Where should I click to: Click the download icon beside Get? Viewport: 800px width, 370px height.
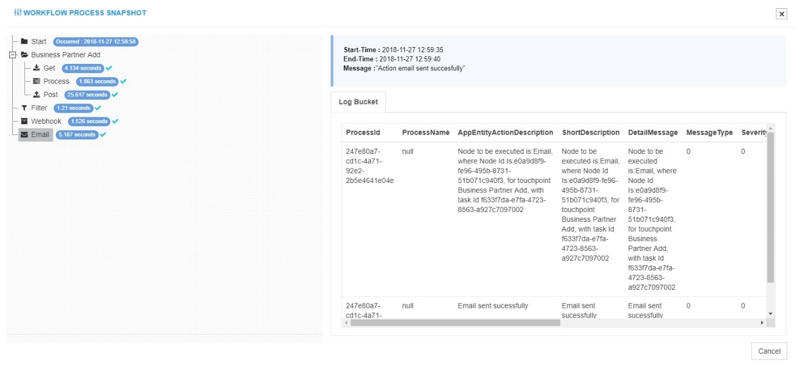(x=37, y=68)
